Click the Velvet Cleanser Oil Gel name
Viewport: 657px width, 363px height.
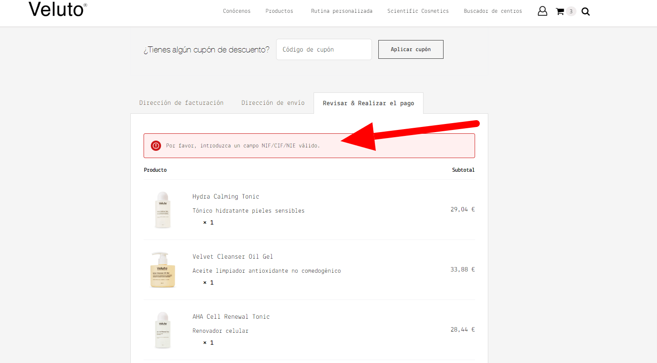(x=233, y=256)
